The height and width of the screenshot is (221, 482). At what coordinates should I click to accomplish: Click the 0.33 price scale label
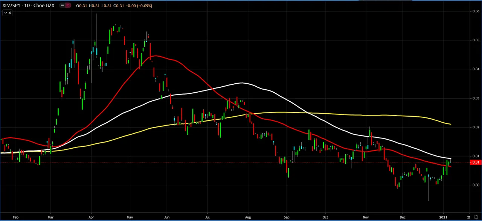(x=476, y=98)
